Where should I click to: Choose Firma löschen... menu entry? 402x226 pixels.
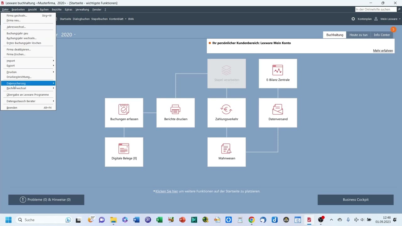pos(28,54)
